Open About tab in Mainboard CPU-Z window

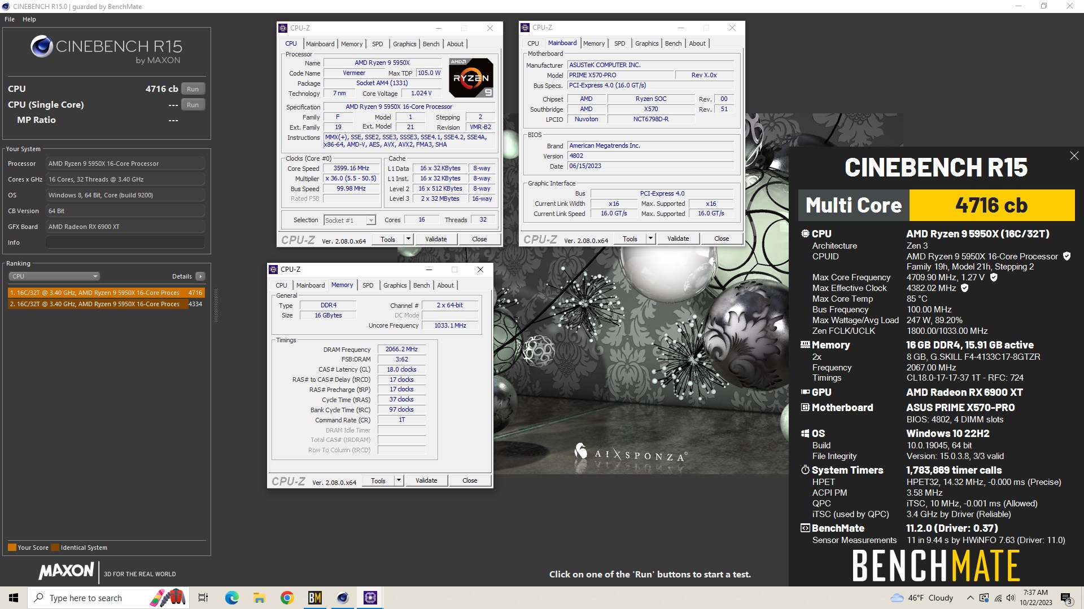[697, 43]
